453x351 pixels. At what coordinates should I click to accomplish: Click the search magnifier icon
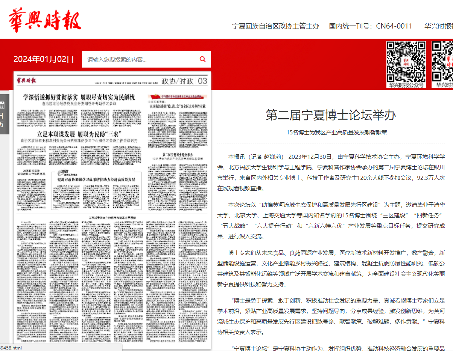203,59
